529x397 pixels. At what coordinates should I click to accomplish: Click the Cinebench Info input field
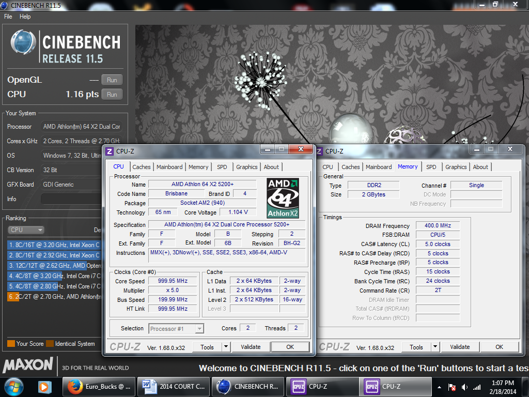(x=71, y=199)
